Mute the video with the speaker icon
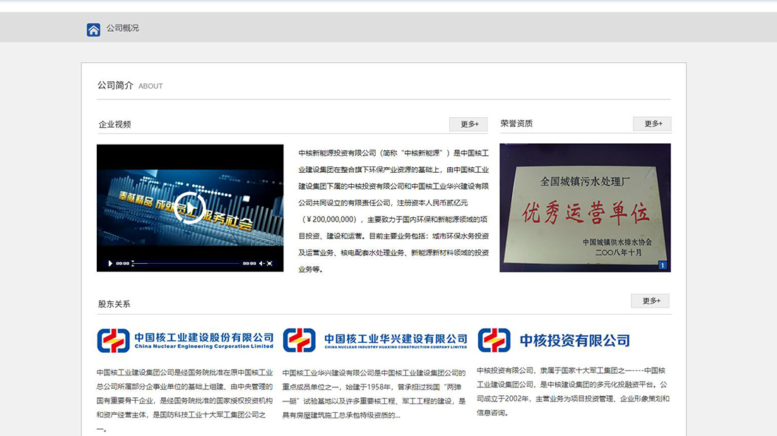This screenshot has height=436, width=777. [261, 264]
